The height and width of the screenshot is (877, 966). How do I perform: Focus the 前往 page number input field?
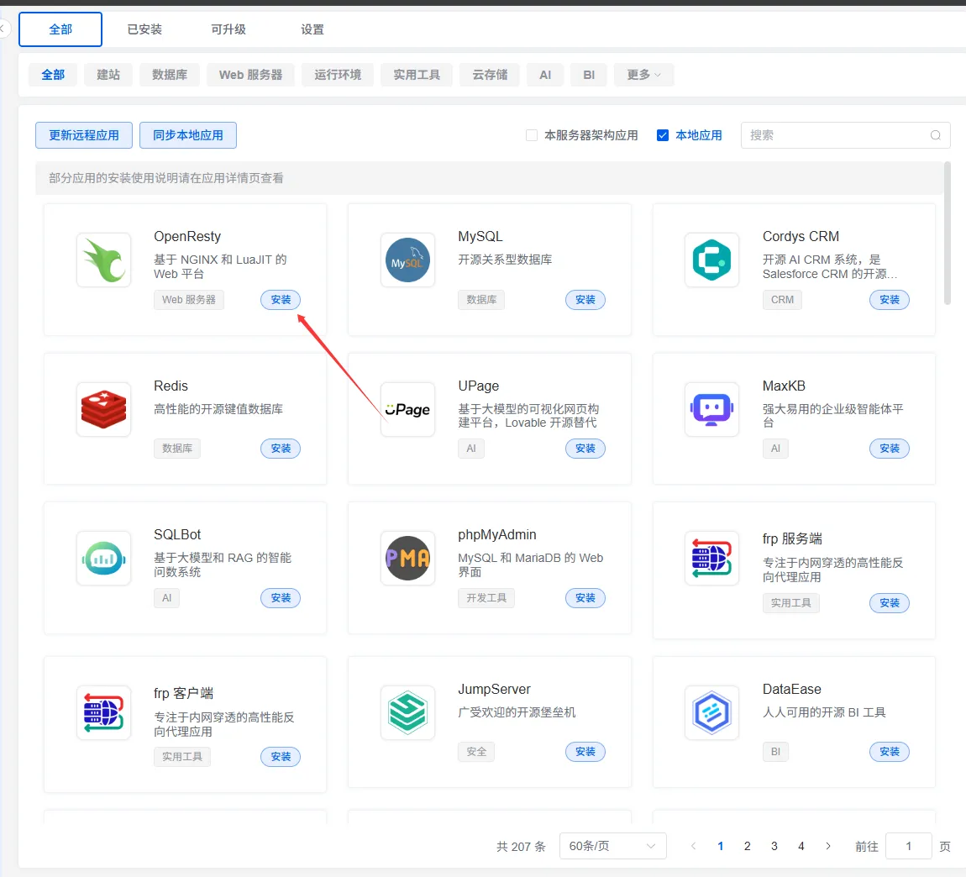(x=908, y=846)
